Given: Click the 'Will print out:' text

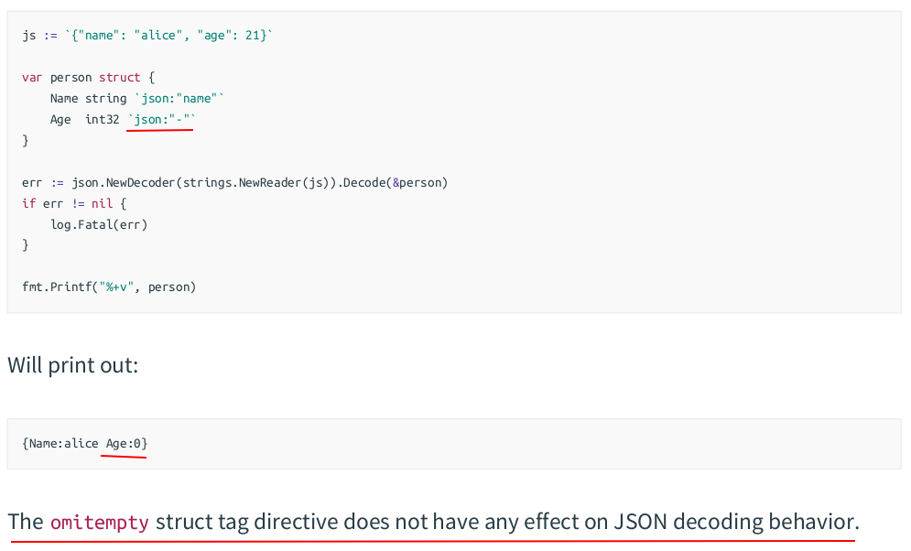Looking at the screenshot, I should [x=73, y=364].
